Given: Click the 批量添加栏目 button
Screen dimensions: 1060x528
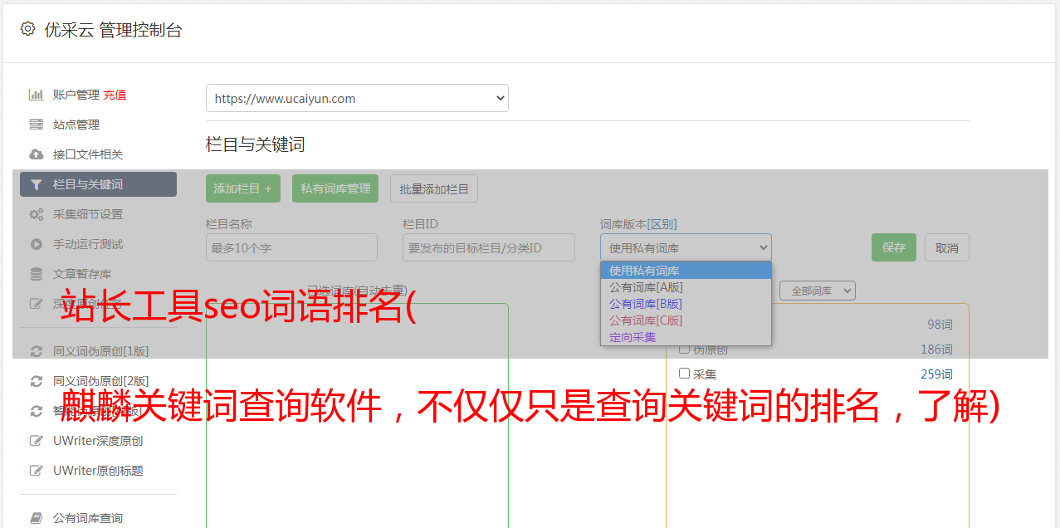Looking at the screenshot, I should 434,188.
